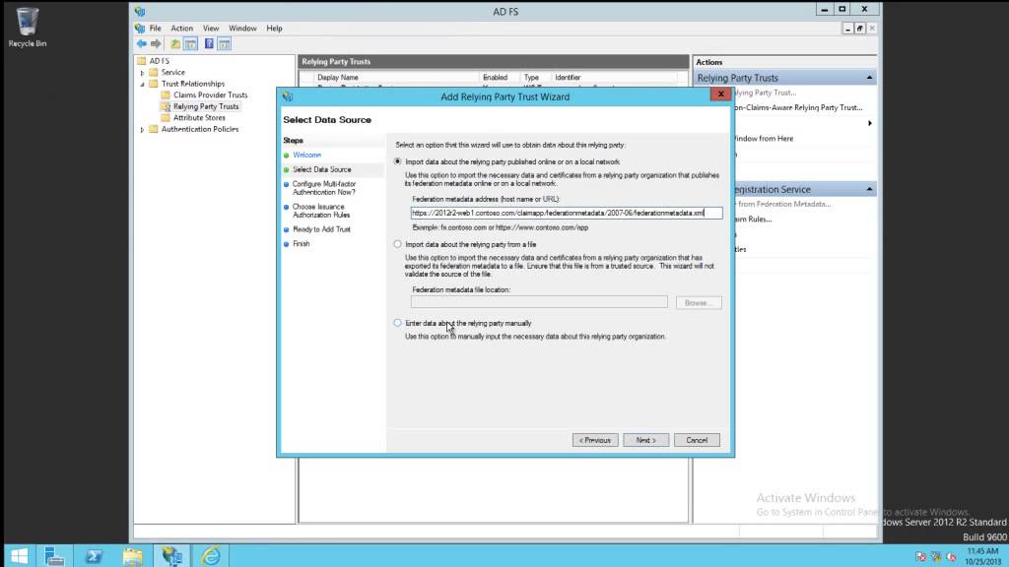Click the Show/Hide Console Tree toolbar icon
1009x567 pixels.
pyautogui.click(x=191, y=43)
